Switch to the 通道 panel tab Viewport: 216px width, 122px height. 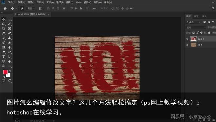(196, 16)
